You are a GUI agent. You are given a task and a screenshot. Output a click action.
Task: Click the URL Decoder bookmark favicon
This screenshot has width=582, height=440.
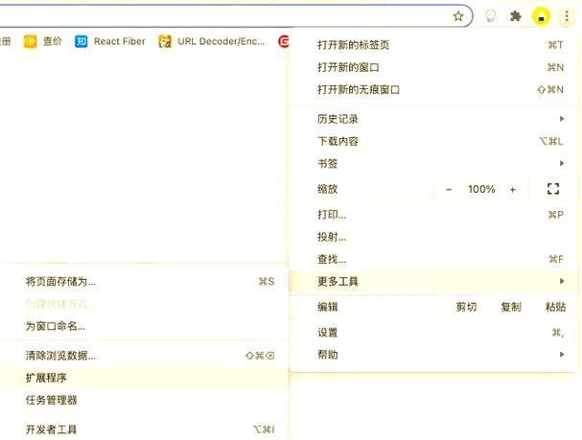[165, 41]
